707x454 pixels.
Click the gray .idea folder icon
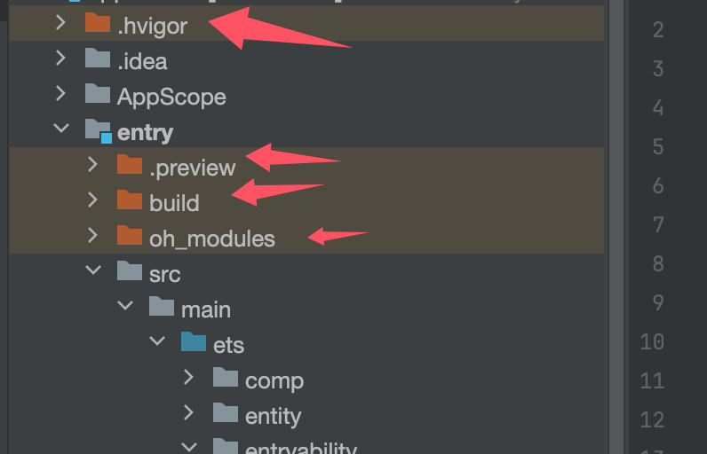(98, 58)
